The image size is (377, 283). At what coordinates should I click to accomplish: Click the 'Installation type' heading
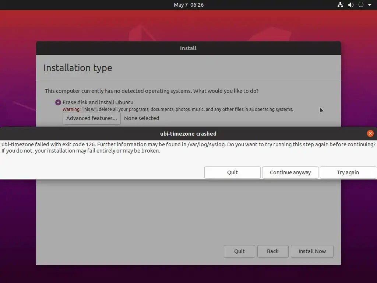(x=78, y=68)
